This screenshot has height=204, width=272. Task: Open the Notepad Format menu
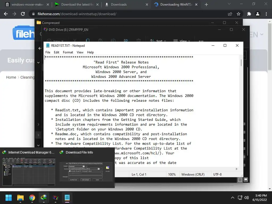point(68,52)
